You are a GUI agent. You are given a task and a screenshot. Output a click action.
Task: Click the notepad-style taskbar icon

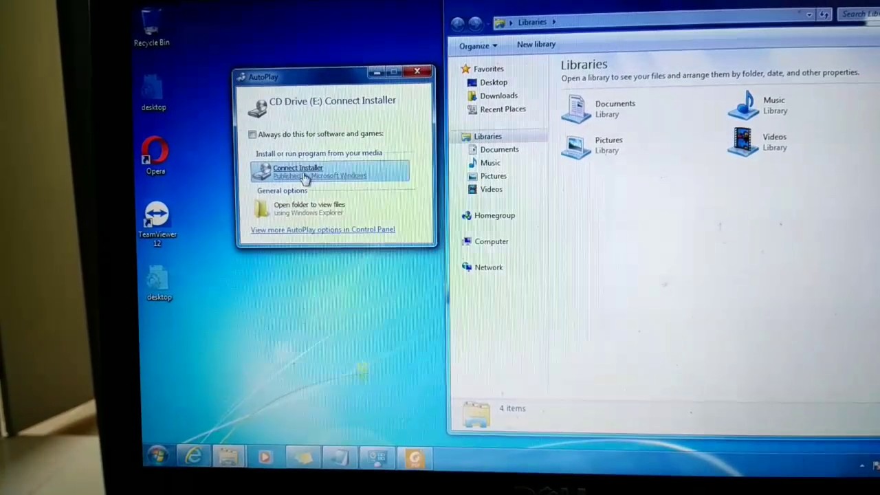tap(340, 458)
